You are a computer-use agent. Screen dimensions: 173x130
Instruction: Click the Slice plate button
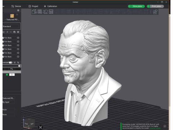pyautogui.click(x=138, y=6)
